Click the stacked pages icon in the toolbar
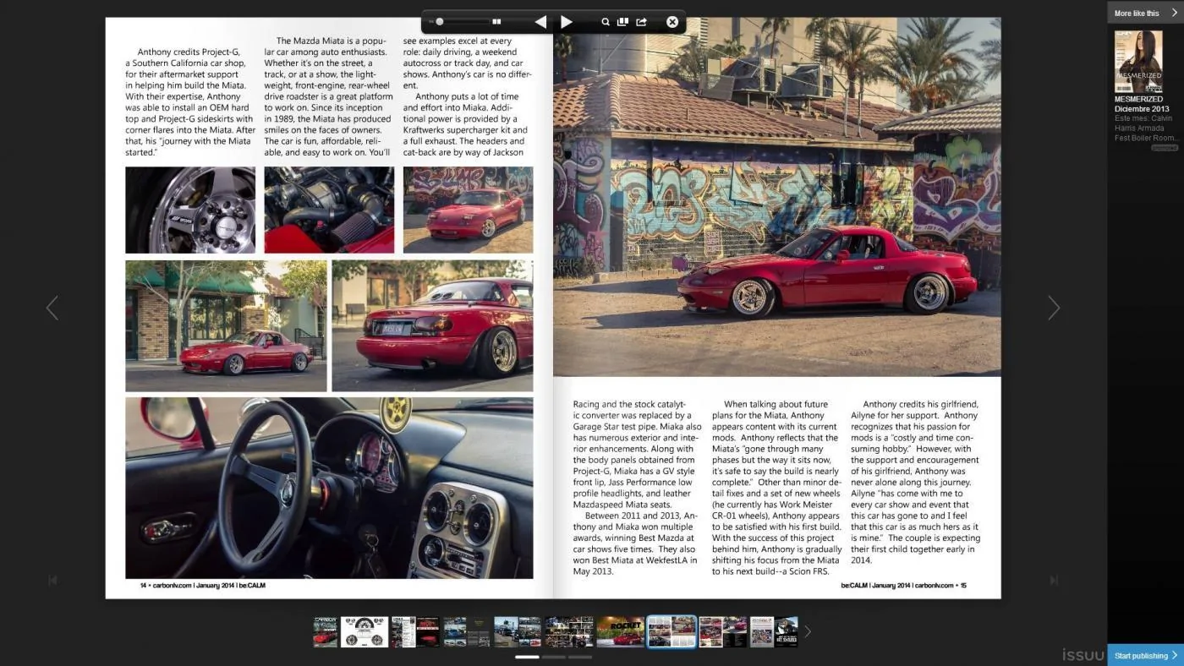Image resolution: width=1184 pixels, height=666 pixels. pyautogui.click(x=623, y=22)
